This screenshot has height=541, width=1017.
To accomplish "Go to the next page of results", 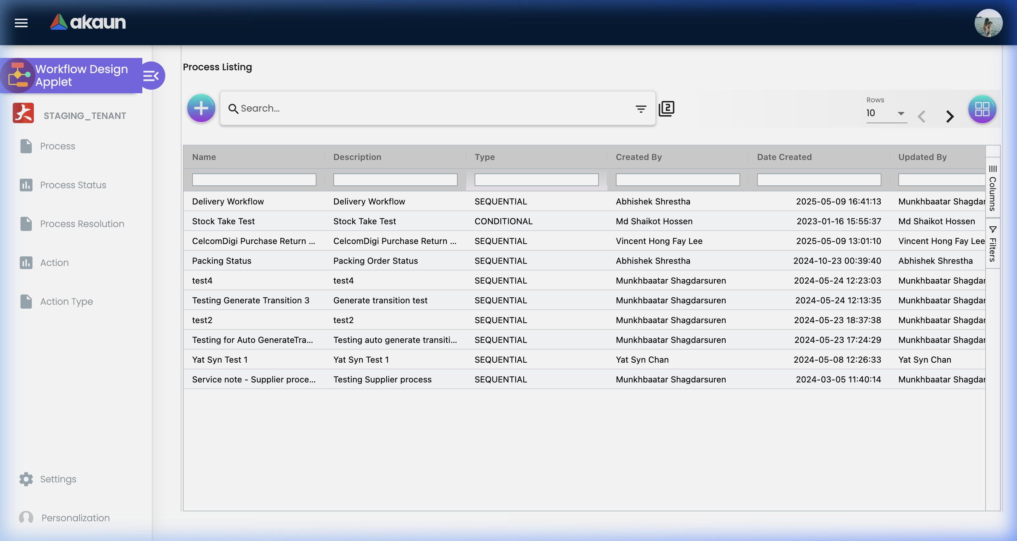I will (x=950, y=116).
